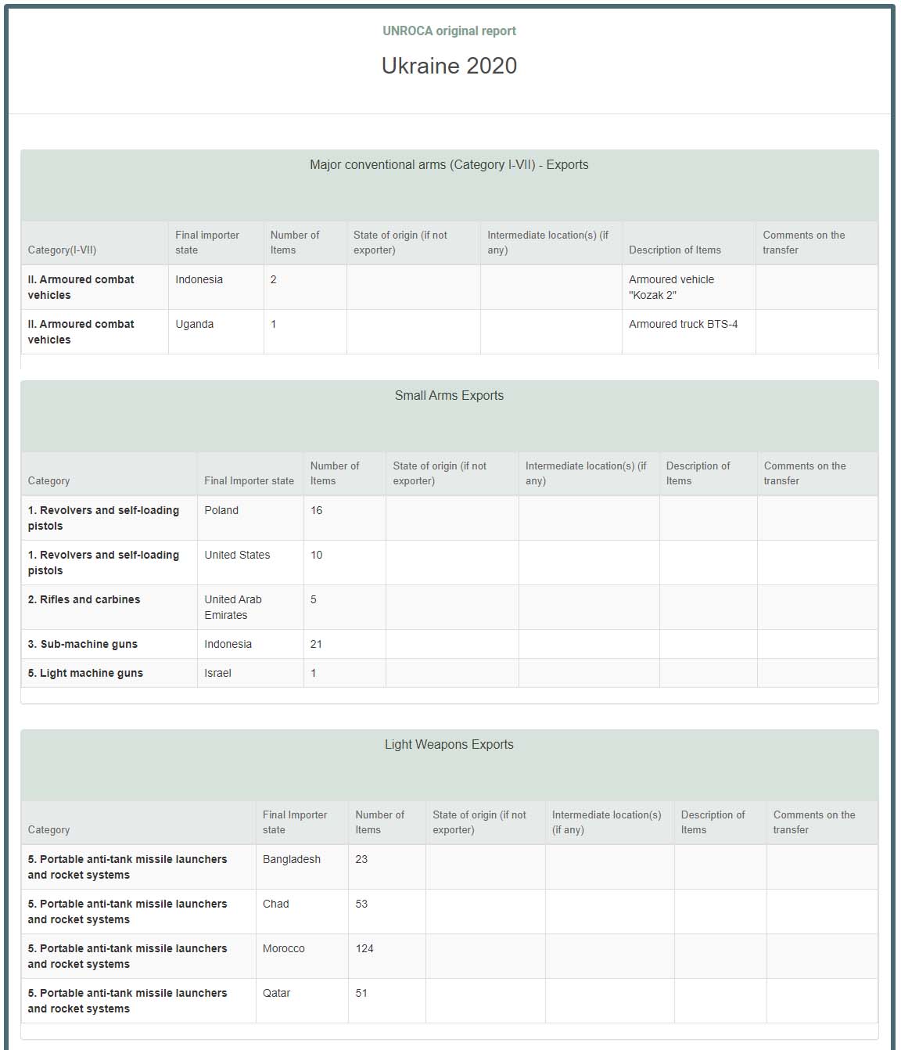
Task: Click the Category(I-VII) column header
Action: pyautogui.click(x=62, y=250)
